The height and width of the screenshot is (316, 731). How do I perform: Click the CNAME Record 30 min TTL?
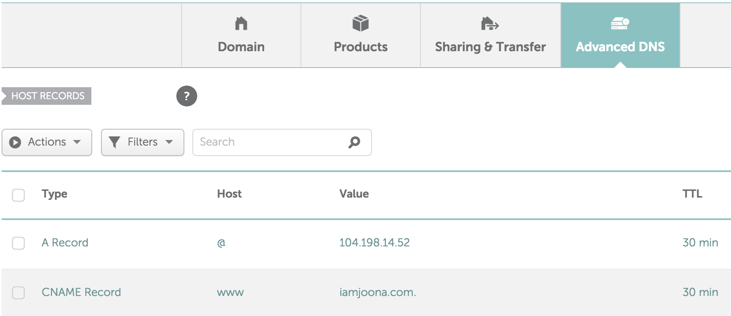click(x=700, y=292)
